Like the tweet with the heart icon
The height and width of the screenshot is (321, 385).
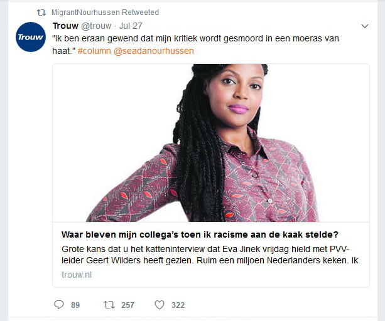pos(160,305)
